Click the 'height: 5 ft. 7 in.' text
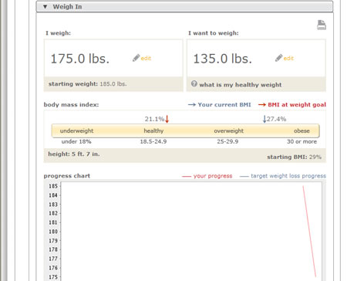Viewport: 347px width, 281px height. (74, 154)
